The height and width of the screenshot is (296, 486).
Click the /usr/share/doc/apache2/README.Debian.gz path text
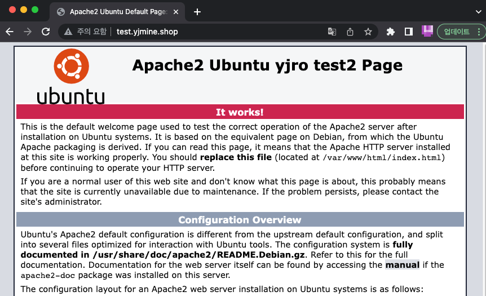tap(198, 255)
